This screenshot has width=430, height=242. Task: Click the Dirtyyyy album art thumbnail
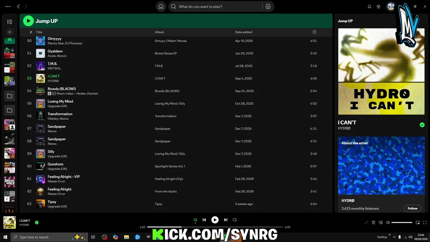coord(40,41)
